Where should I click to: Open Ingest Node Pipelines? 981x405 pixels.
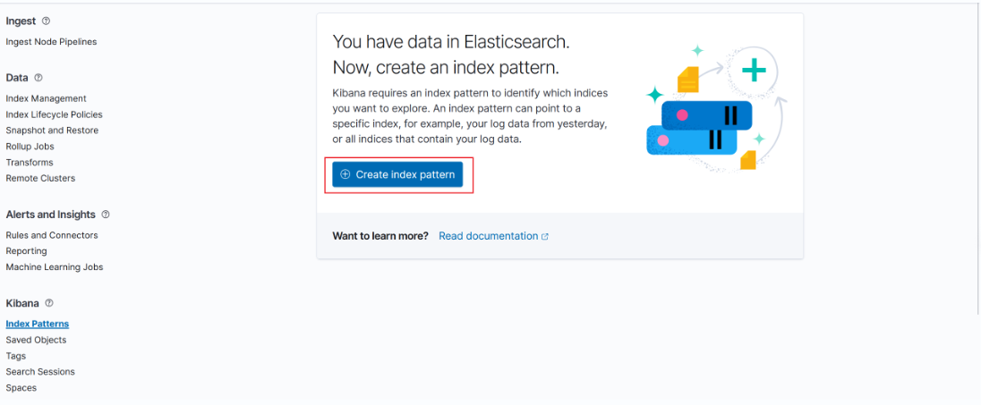click(x=51, y=42)
